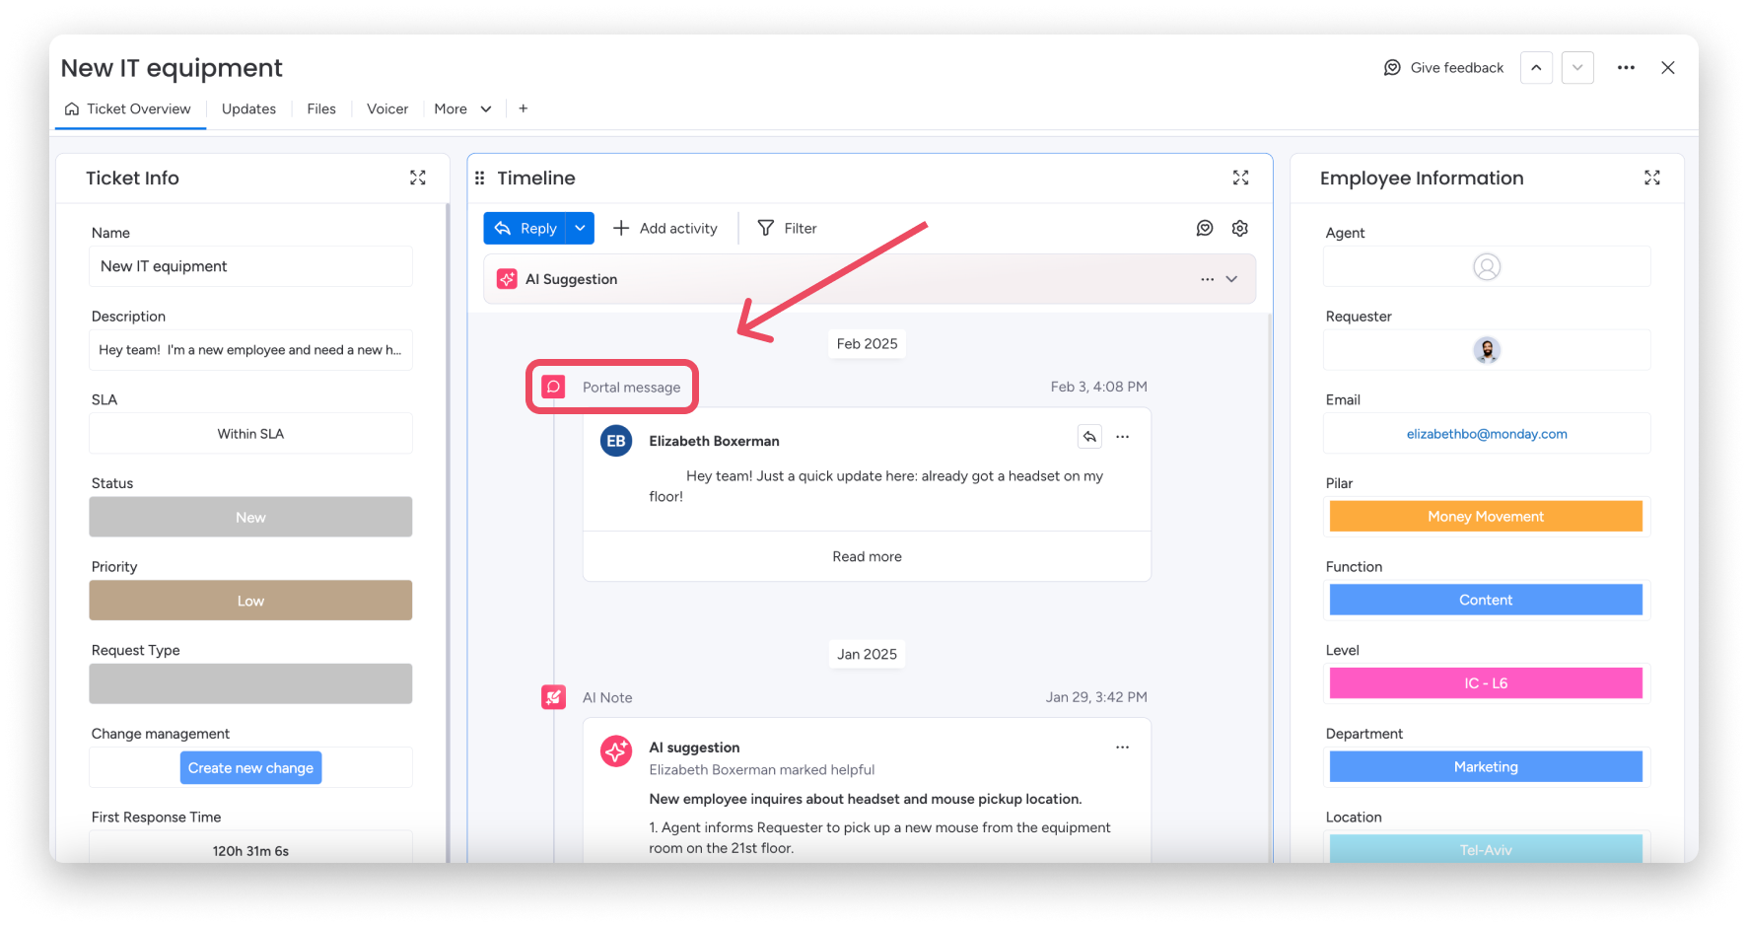Click Read more on portal message
The height and width of the screenshot is (927, 1748).
pos(867,557)
